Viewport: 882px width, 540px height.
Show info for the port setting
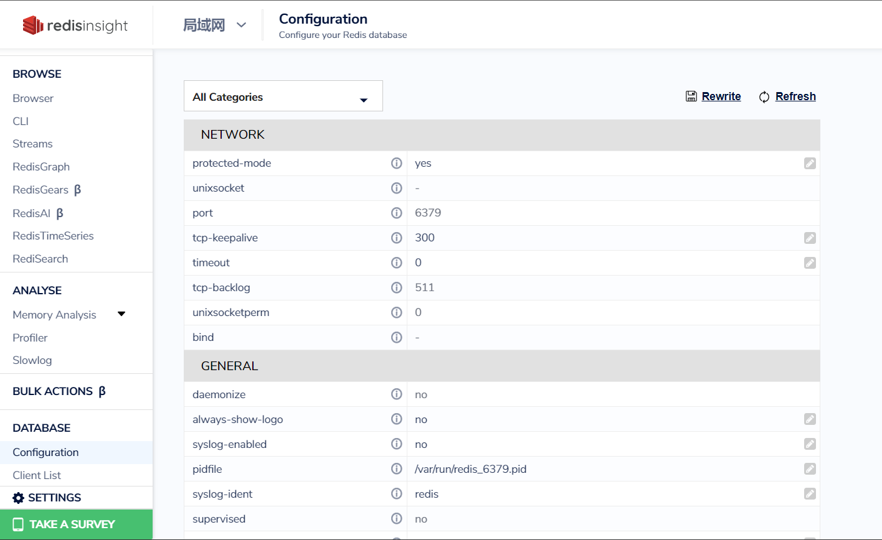[x=396, y=213]
